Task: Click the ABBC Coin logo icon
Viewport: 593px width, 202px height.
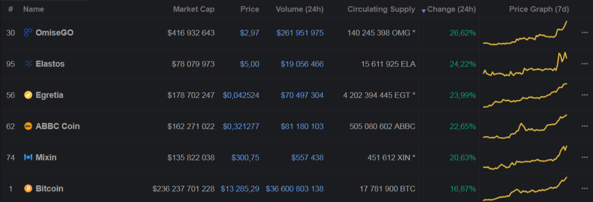Action: click(x=28, y=126)
